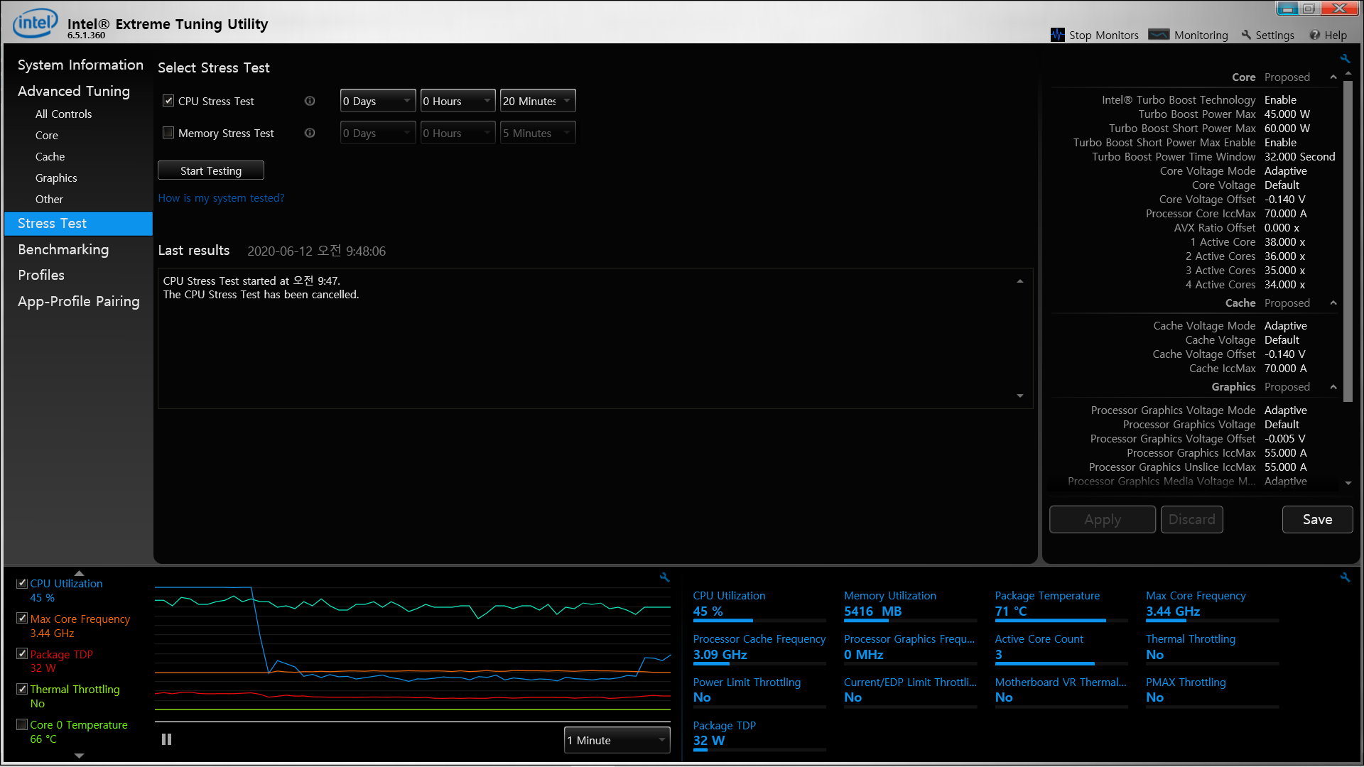Collapse the Cache Proposed section
Screen dimensions: 1364x767
(1333, 303)
